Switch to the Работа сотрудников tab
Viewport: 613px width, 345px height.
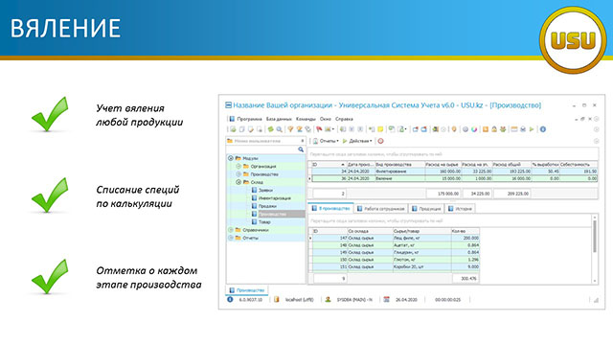(381, 209)
